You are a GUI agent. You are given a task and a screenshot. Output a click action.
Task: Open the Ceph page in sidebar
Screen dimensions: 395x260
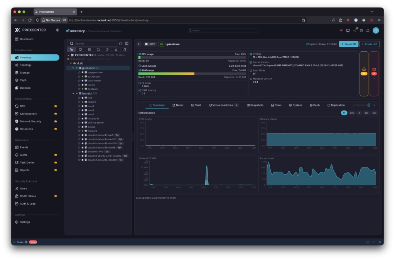pyautogui.click(x=23, y=80)
